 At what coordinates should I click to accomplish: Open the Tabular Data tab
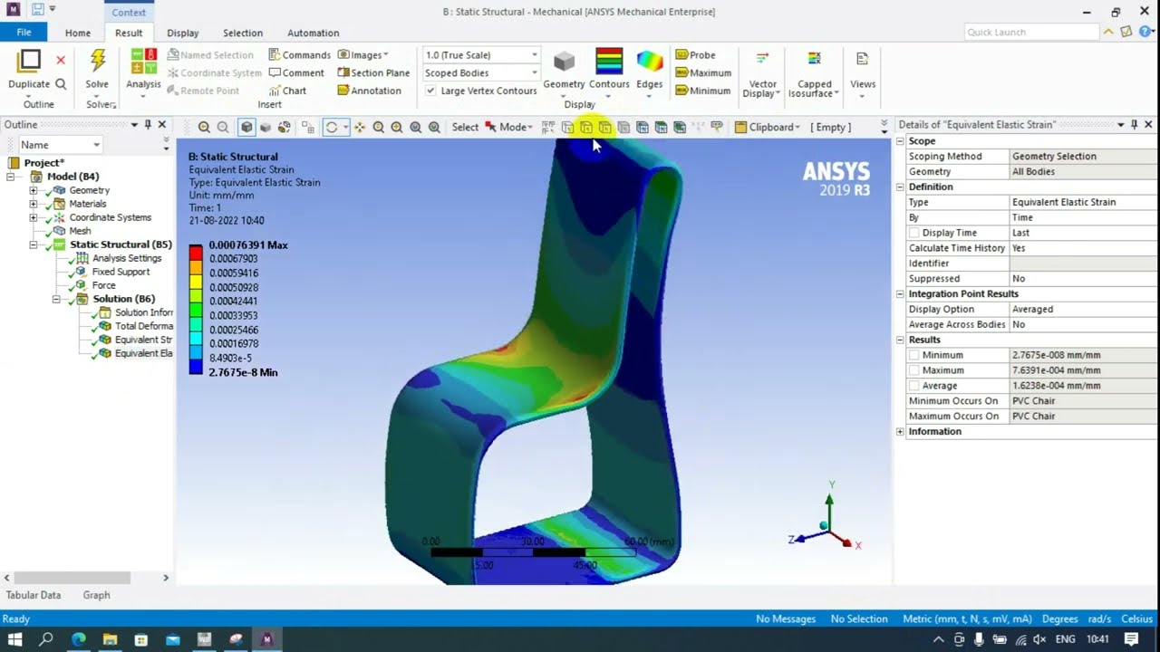[x=34, y=595]
